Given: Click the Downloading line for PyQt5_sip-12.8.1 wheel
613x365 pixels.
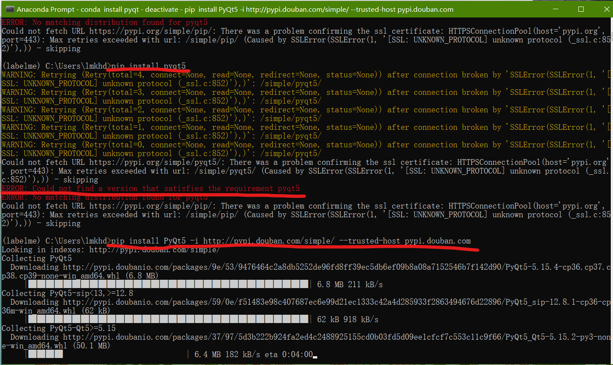Looking at the screenshot, I should [x=311, y=302].
